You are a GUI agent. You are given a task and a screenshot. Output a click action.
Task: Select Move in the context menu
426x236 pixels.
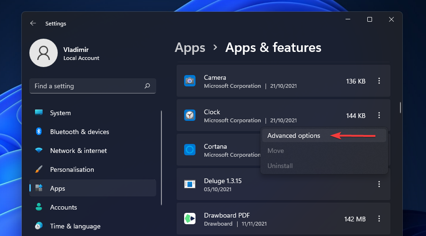(324, 151)
